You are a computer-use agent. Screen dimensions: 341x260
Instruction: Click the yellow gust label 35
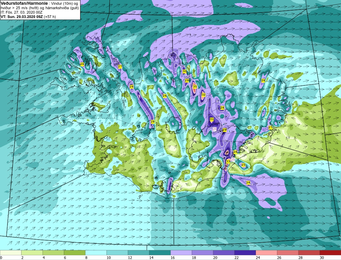pos(195,86)
